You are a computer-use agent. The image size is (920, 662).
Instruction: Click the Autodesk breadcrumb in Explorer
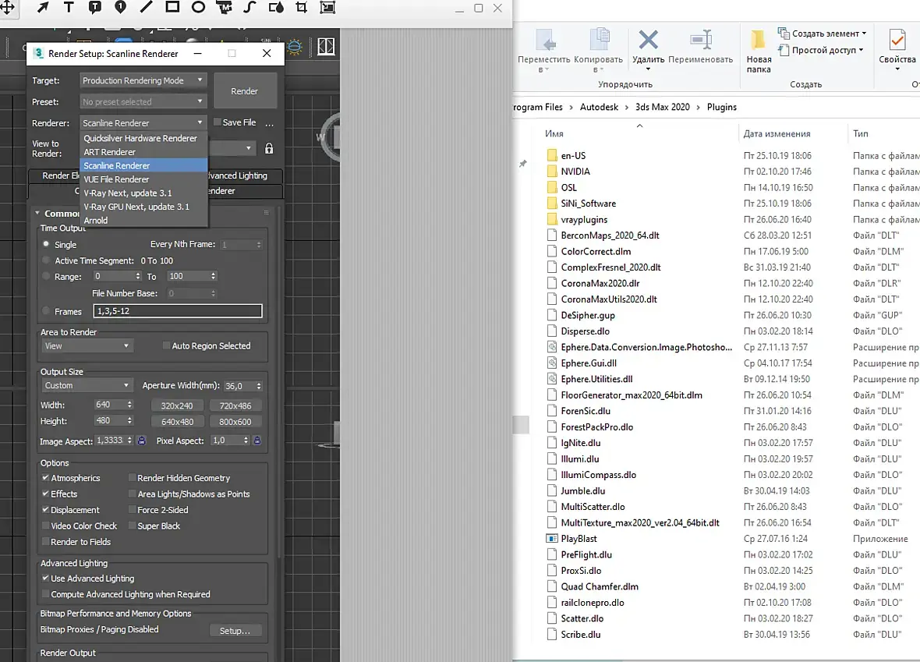pos(599,107)
